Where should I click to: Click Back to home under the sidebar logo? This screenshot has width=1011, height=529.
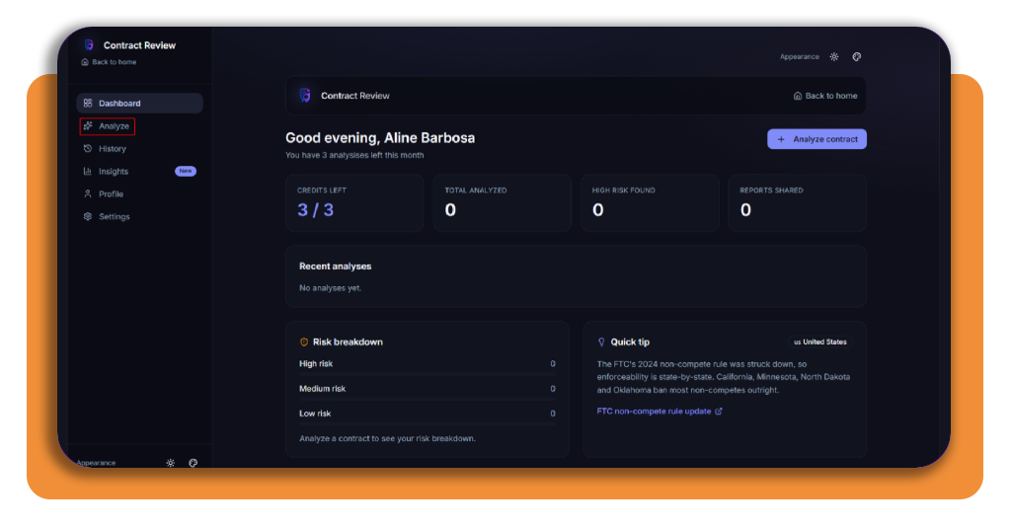(x=109, y=62)
